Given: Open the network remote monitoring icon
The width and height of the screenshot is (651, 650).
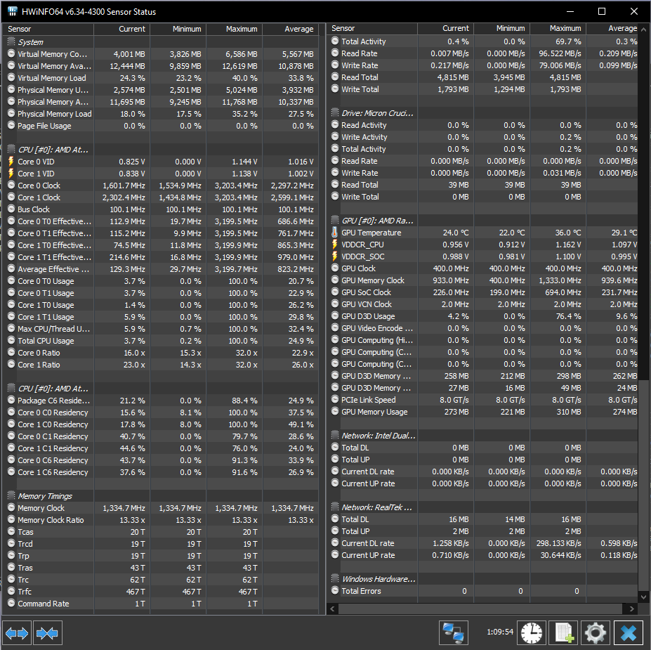Looking at the screenshot, I should pyautogui.click(x=454, y=632).
